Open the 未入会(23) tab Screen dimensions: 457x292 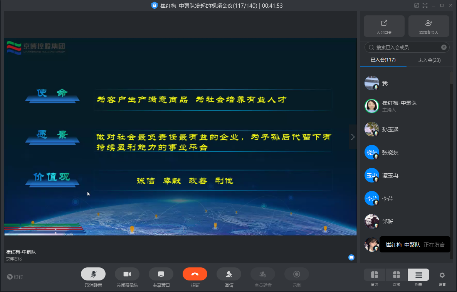coord(429,60)
